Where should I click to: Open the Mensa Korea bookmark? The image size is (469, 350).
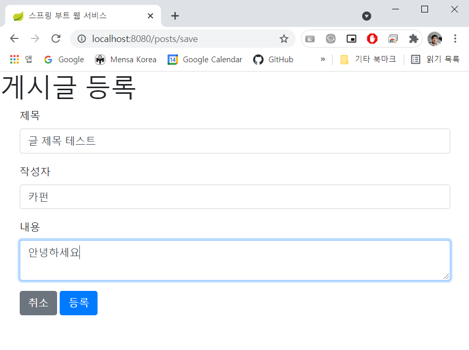pyautogui.click(x=126, y=60)
